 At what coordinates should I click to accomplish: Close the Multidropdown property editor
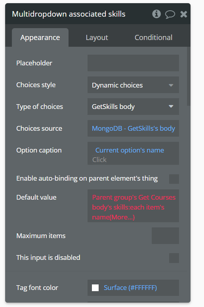coord(184,14)
